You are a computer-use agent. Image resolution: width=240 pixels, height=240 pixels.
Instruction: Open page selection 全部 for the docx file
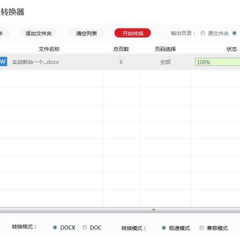(165, 62)
